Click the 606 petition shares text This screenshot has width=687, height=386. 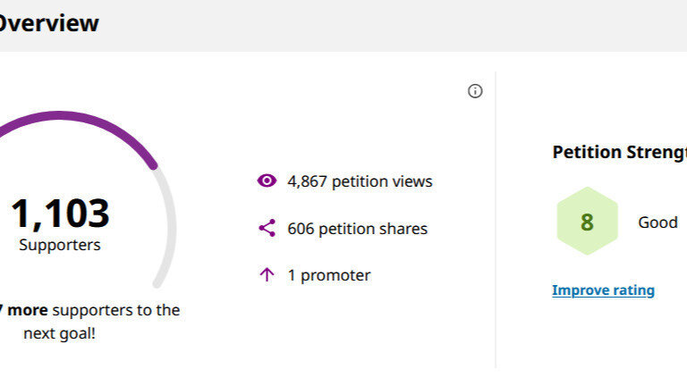point(357,229)
